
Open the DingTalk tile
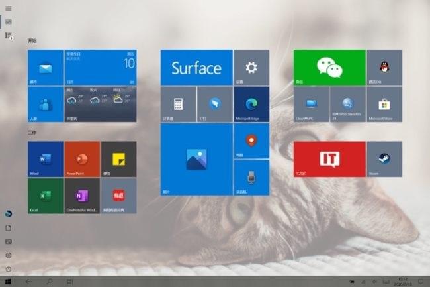215,104
